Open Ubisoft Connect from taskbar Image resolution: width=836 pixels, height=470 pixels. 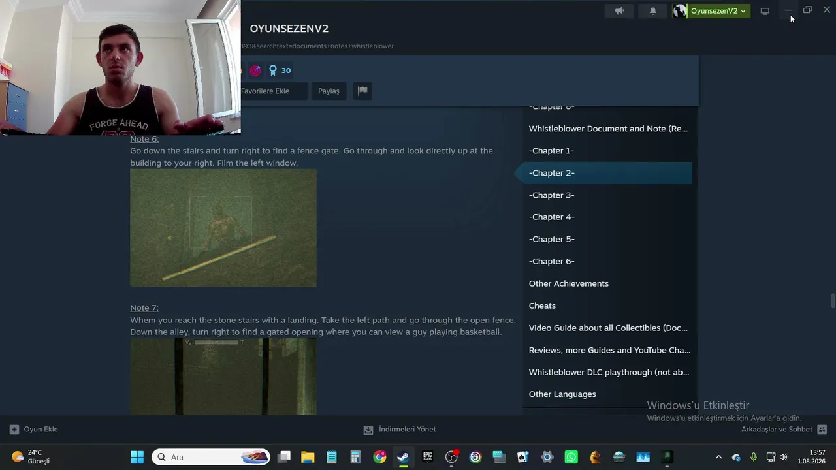click(x=475, y=457)
